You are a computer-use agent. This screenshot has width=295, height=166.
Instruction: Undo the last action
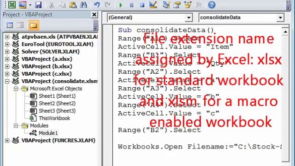[97, 5]
